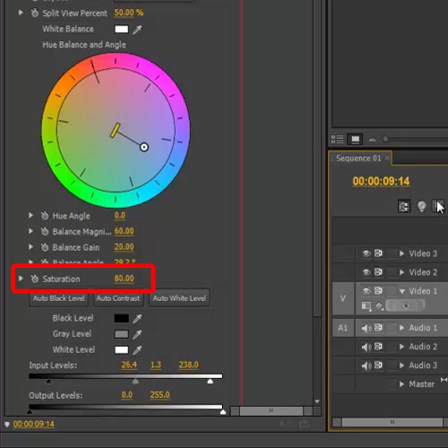448x448 pixels.
Task: Select the Sequence 01 tab
Action: tap(358, 158)
